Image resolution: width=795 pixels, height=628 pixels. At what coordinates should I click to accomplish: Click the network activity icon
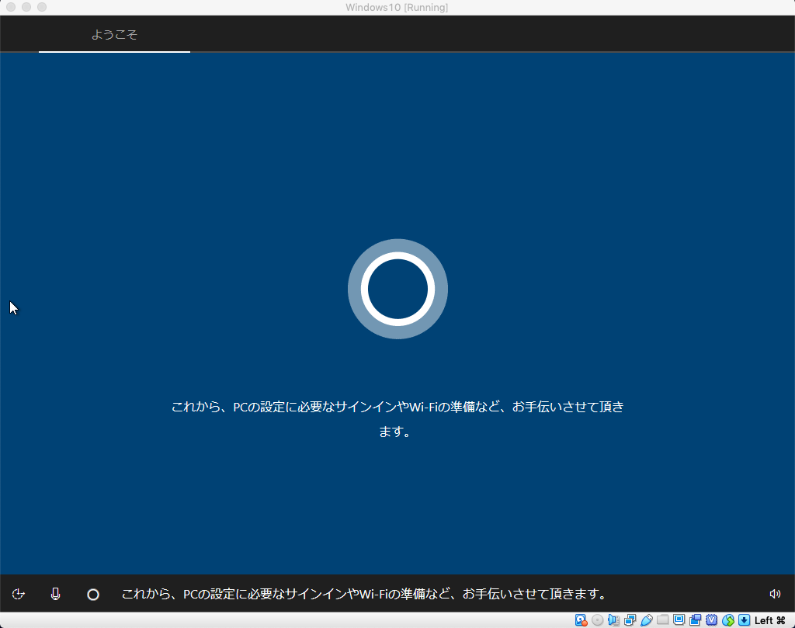point(630,620)
